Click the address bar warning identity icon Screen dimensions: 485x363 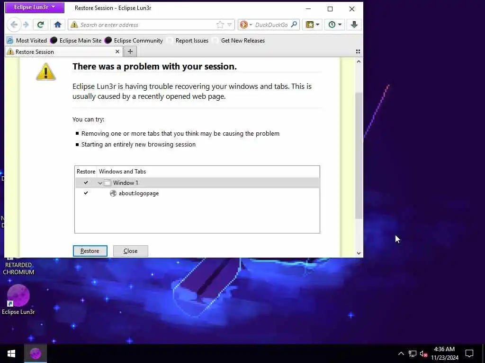click(x=74, y=25)
